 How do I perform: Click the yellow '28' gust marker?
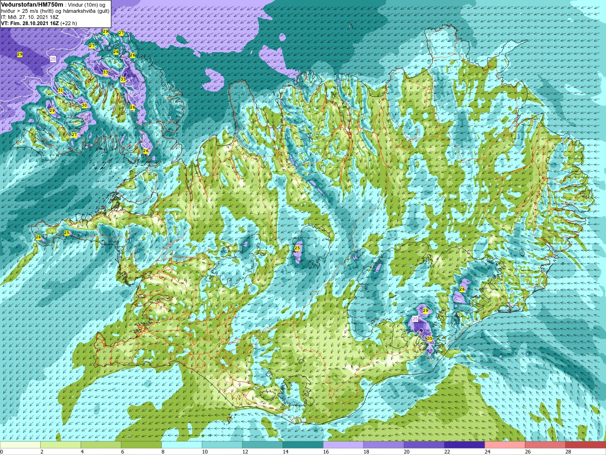pos(38,237)
